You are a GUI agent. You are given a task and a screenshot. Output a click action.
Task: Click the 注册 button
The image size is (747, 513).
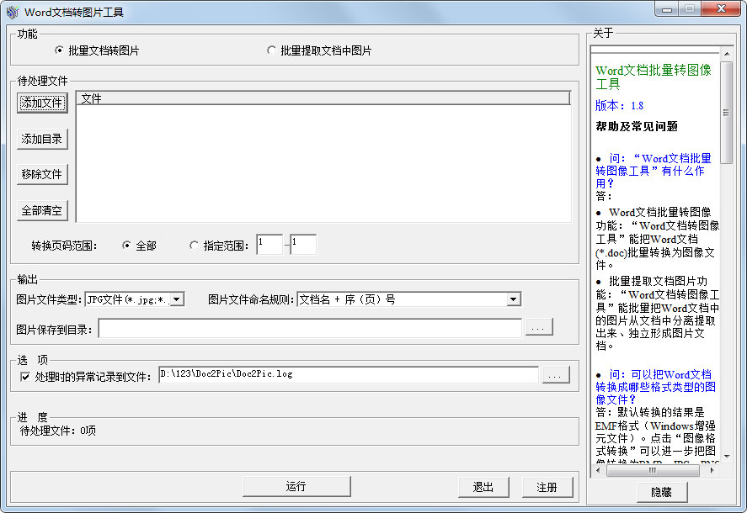(x=547, y=487)
